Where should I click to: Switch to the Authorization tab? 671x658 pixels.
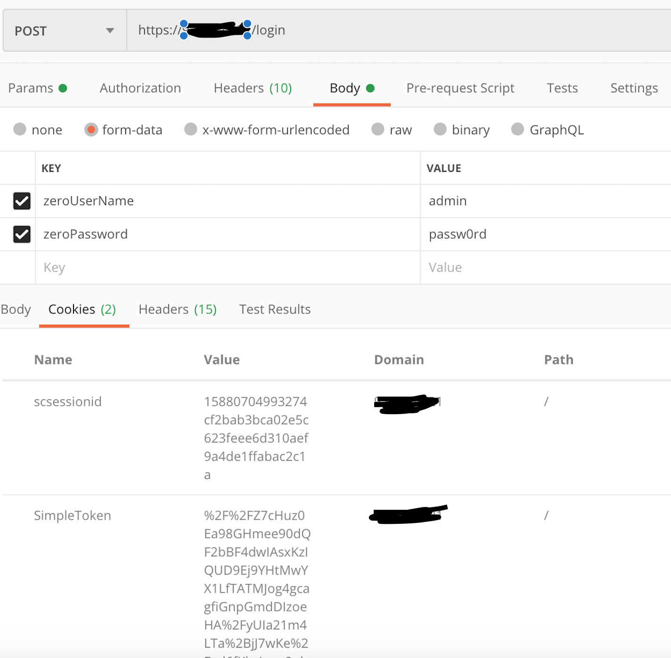[x=139, y=88]
